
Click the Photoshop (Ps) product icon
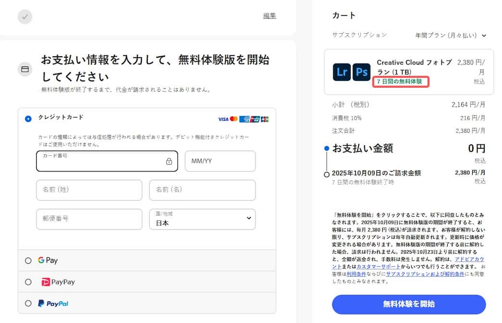(x=361, y=72)
